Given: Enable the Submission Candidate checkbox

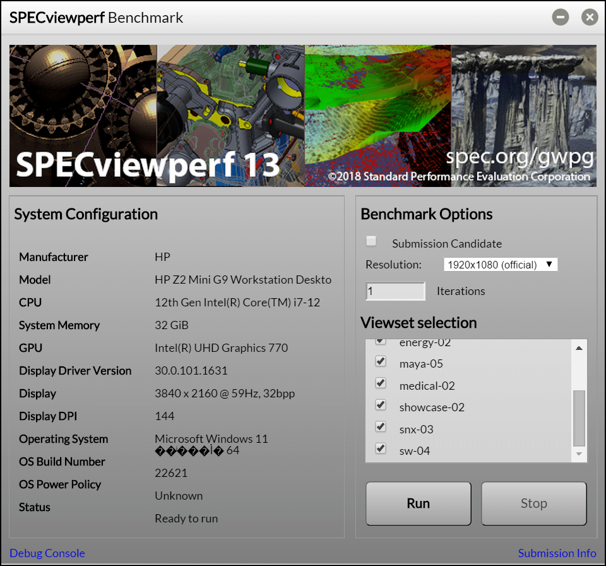Looking at the screenshot, I should point(372,241).
